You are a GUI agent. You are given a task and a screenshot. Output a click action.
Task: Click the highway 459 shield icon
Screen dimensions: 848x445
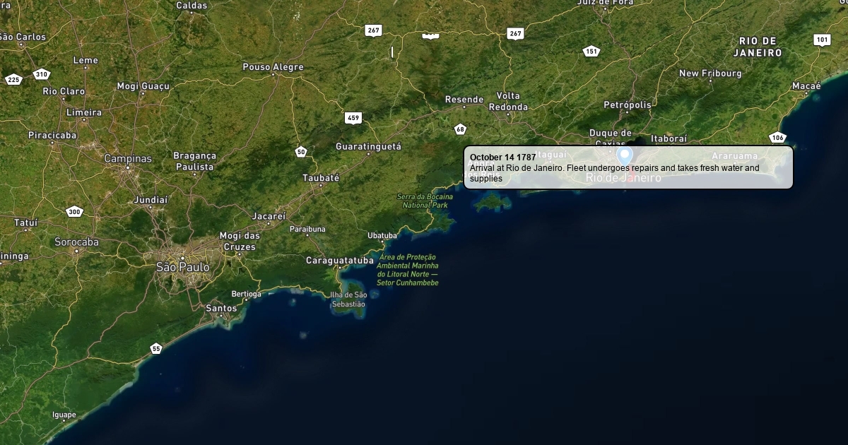pos(353,118)
